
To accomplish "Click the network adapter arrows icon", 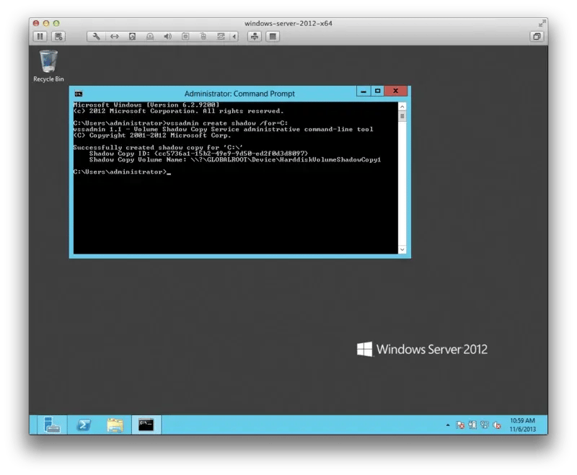I will pos(114,36).
